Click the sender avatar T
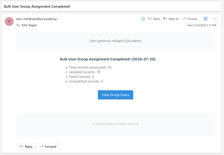Image resolution: width=224 pixels, height=155 pixels. [9, 21]
